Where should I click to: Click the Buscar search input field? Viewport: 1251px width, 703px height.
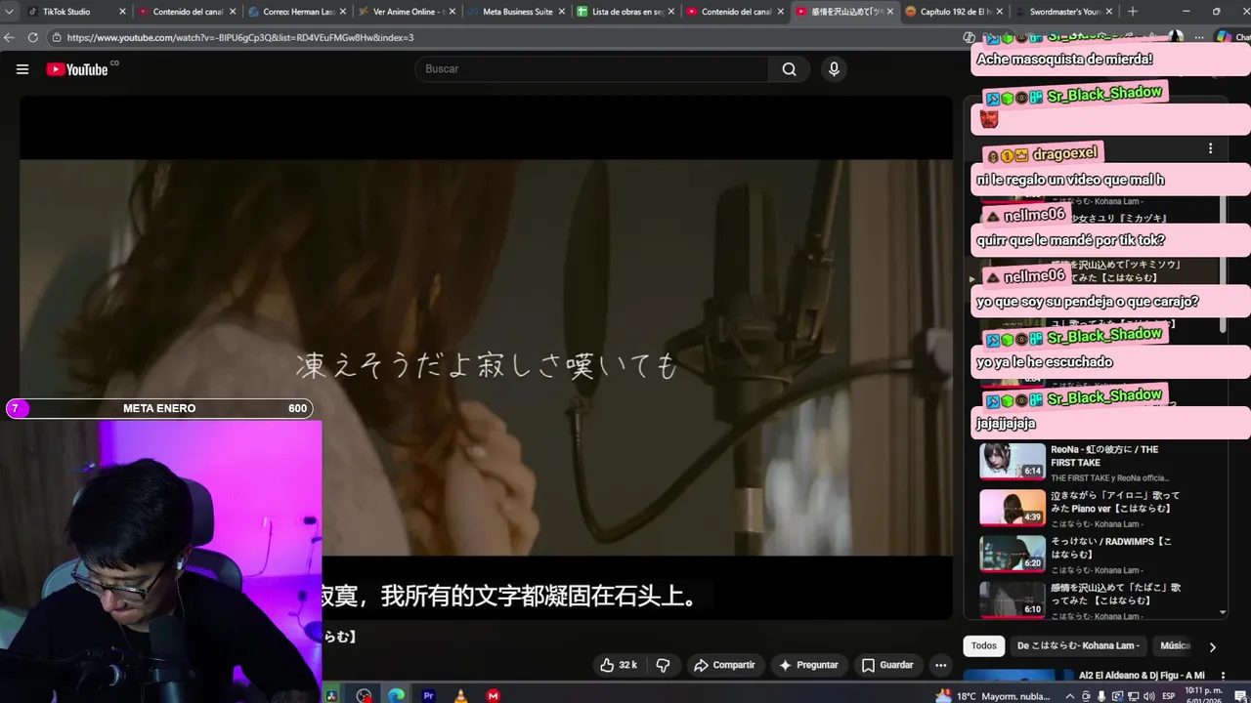[x=592, y=69]
